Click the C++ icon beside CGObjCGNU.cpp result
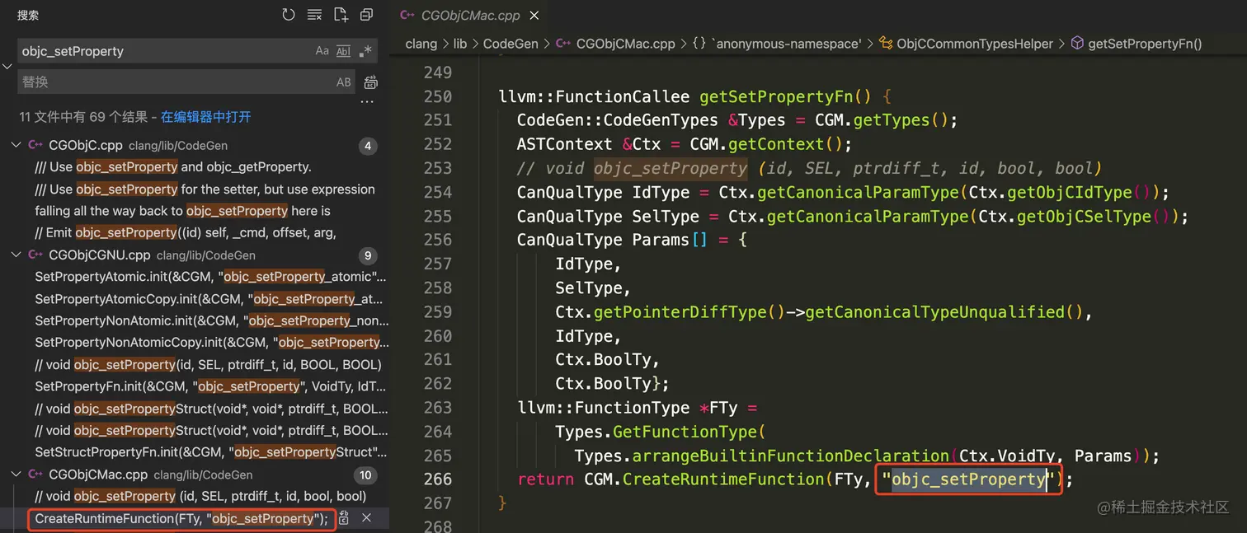1247x533 pixels. point(35,255)
